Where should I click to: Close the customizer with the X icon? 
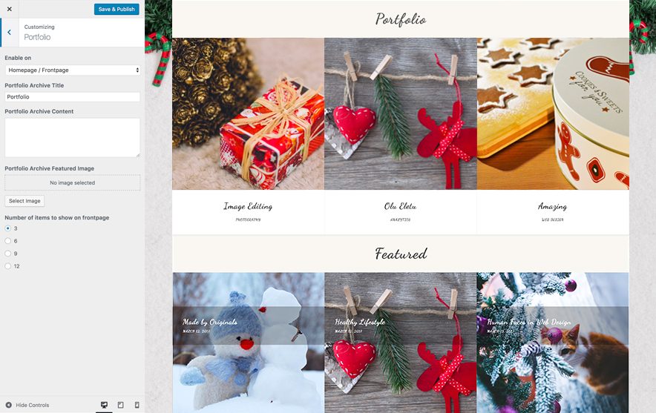pyautogui.click(x=9, y=9)
